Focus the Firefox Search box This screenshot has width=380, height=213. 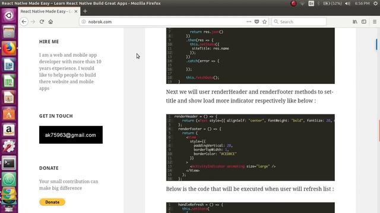coord(299,22)
